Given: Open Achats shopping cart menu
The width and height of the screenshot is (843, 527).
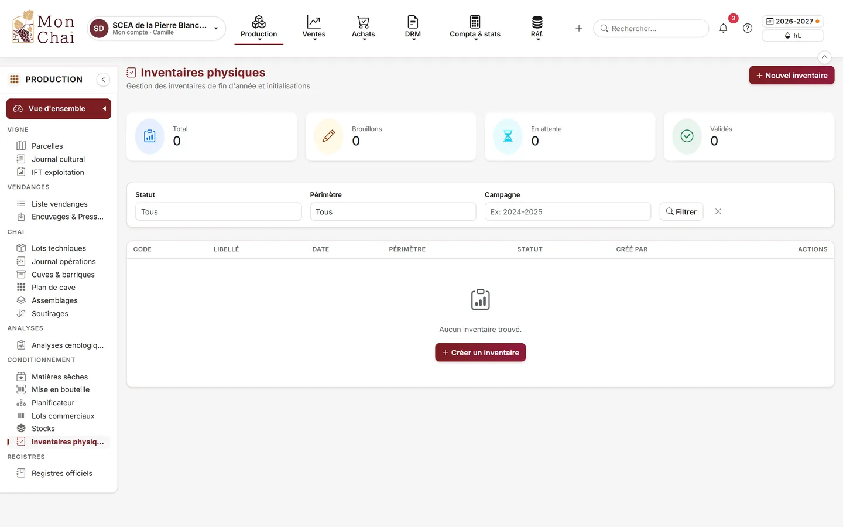Looking at the screenshot, I should coord(364,28).
